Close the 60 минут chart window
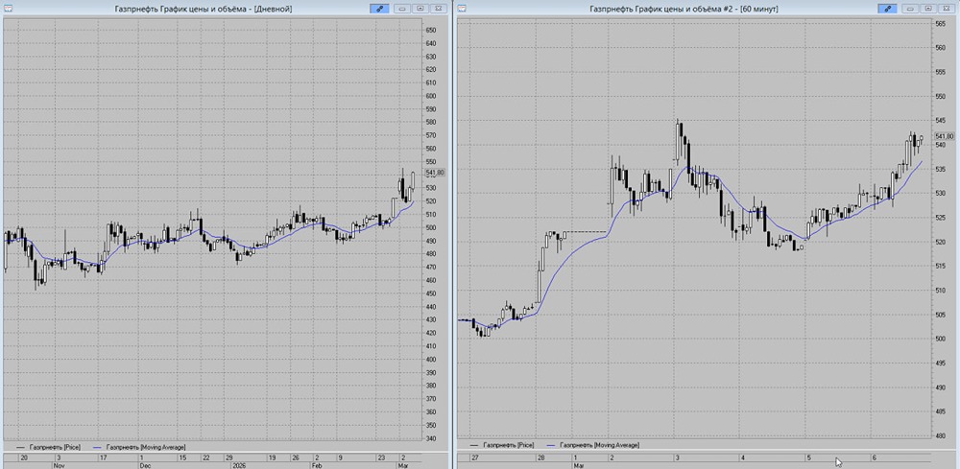The height and width of the screenshot is (469, 960). click(x=946, y=9)
